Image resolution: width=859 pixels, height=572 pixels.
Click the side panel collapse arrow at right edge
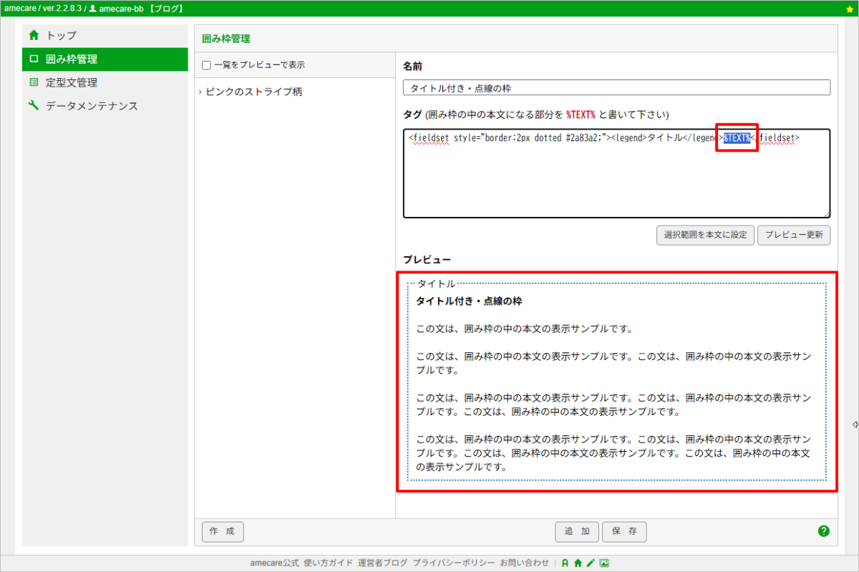[x=855, y=425]
